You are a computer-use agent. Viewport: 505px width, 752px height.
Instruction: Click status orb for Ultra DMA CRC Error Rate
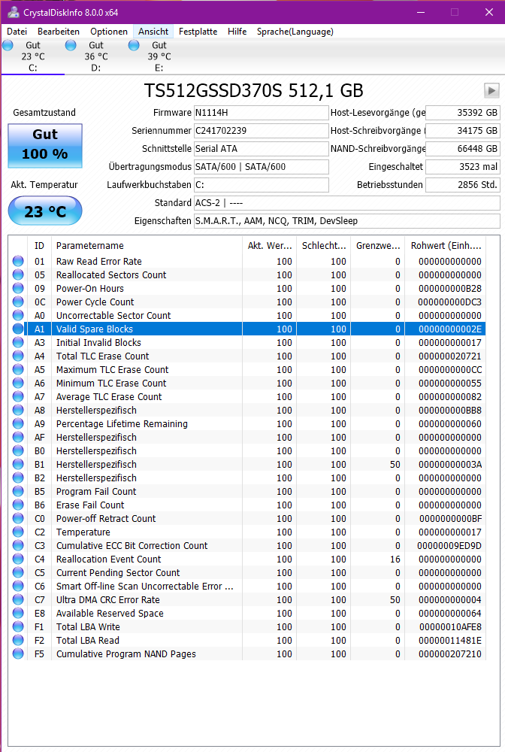(x=18, y=599)
